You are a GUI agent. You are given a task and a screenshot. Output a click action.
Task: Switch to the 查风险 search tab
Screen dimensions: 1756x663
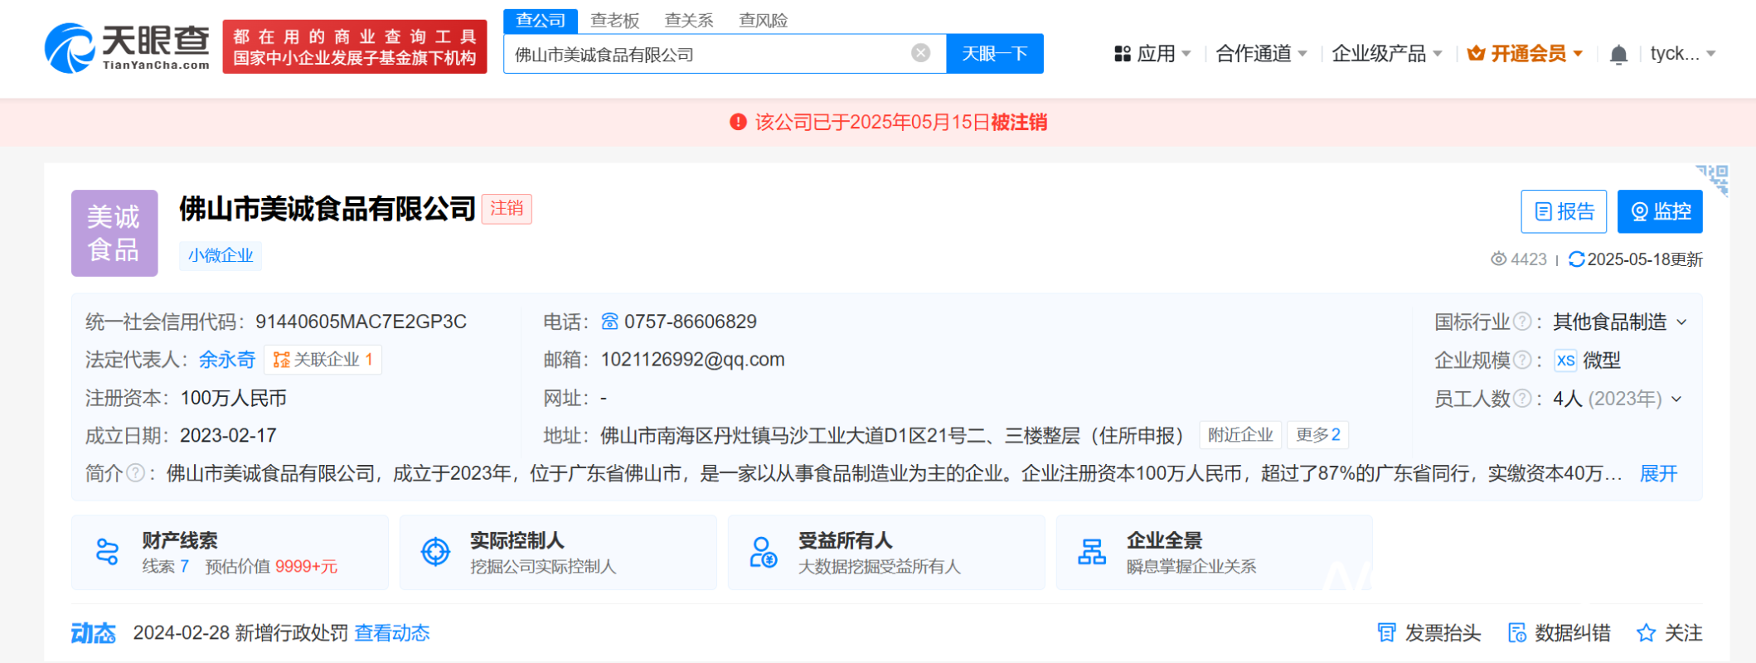[x=763, y=20]
